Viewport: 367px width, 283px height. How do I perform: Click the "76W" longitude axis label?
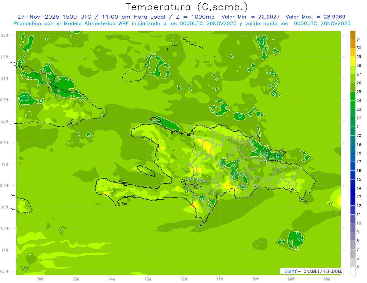point(40,279)
